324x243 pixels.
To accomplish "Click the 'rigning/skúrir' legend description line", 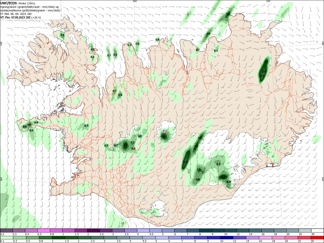I will pyautogui.click(x=30, y=7).
